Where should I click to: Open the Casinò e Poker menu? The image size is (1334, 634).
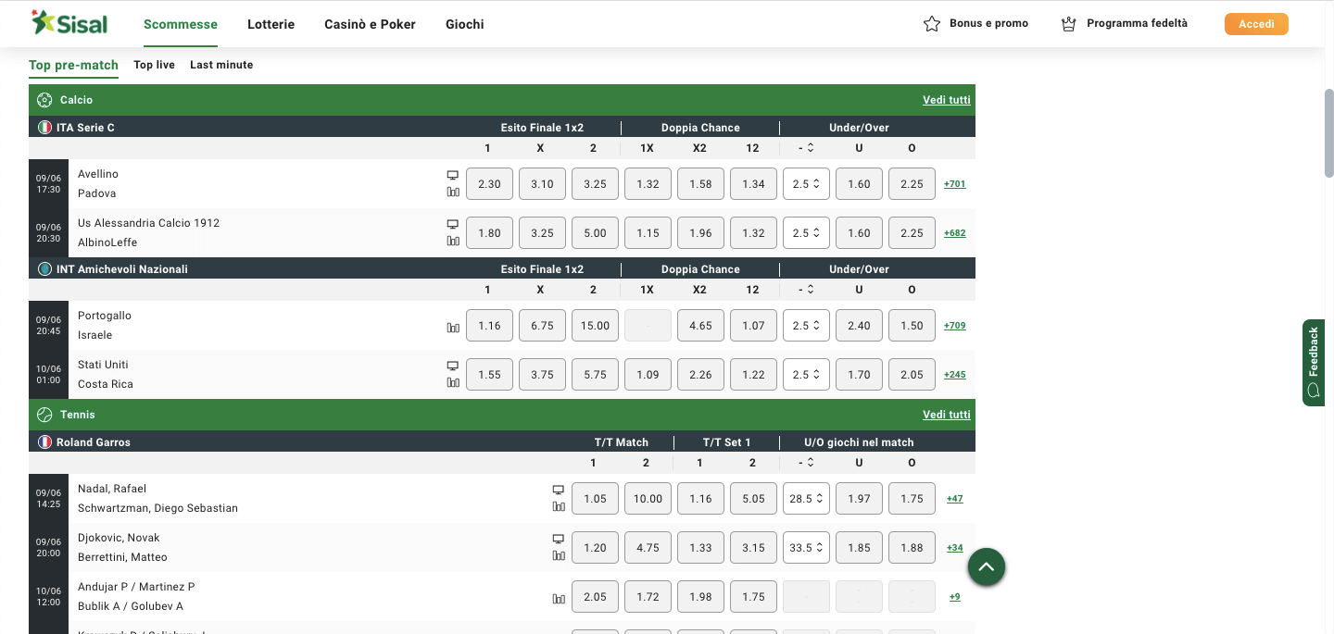pos(370,24)
